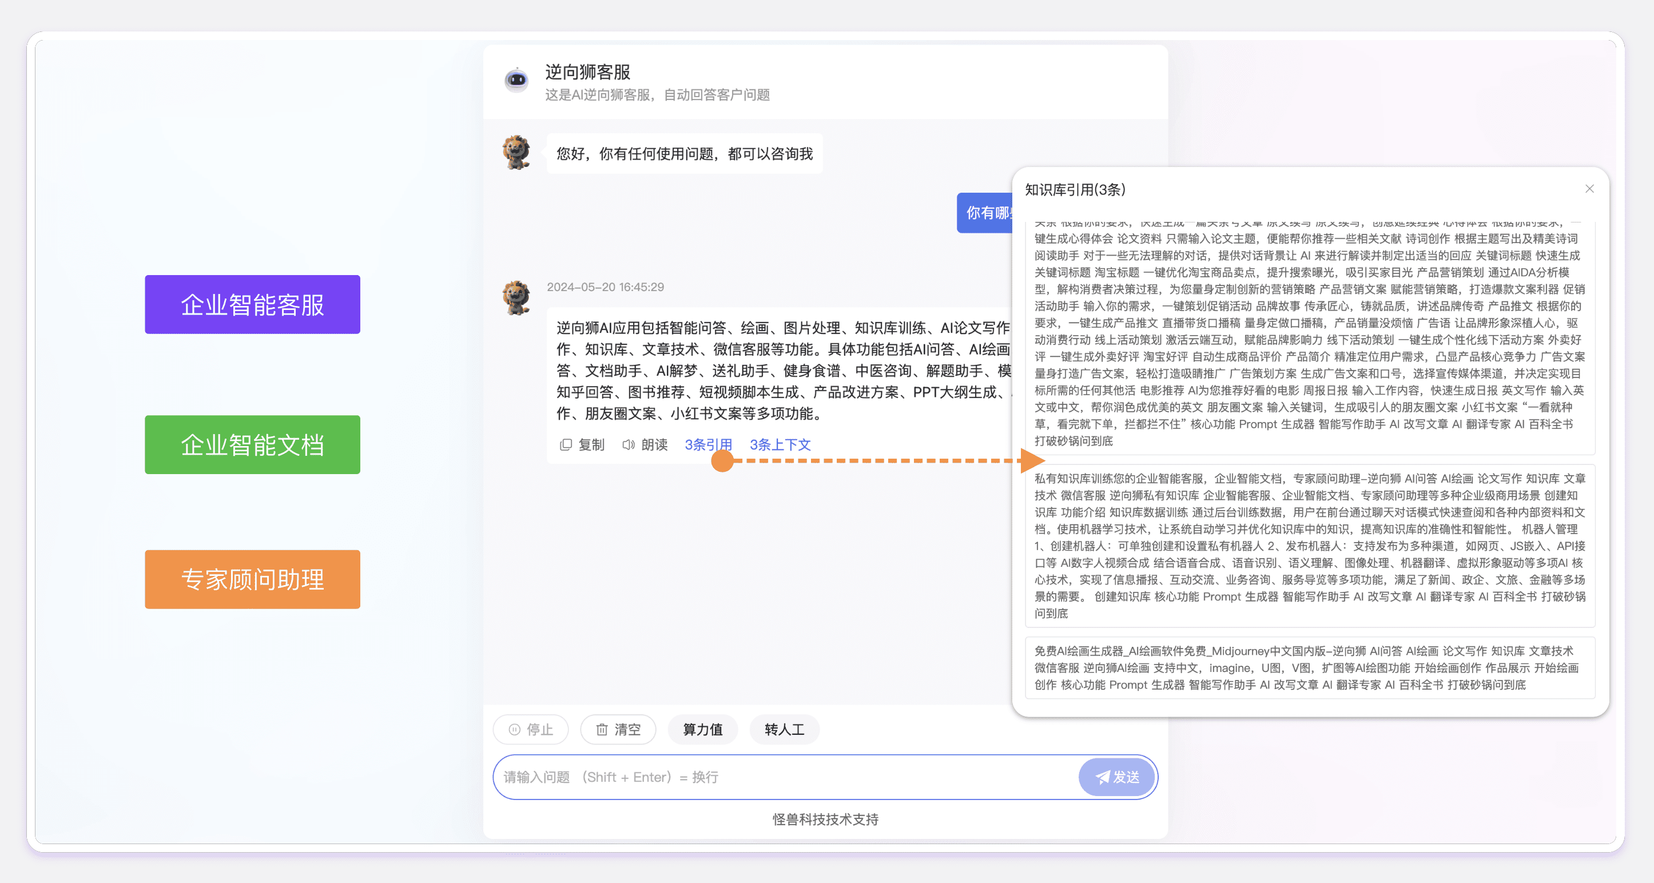The height and width of the screenshot is (883, 1654).
Task: Click the lion avatar beside the 2024-05-20 reply
Action: click(516, 298)
